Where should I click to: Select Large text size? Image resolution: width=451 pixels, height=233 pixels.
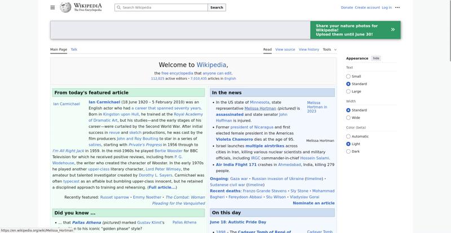click(348, 91)
